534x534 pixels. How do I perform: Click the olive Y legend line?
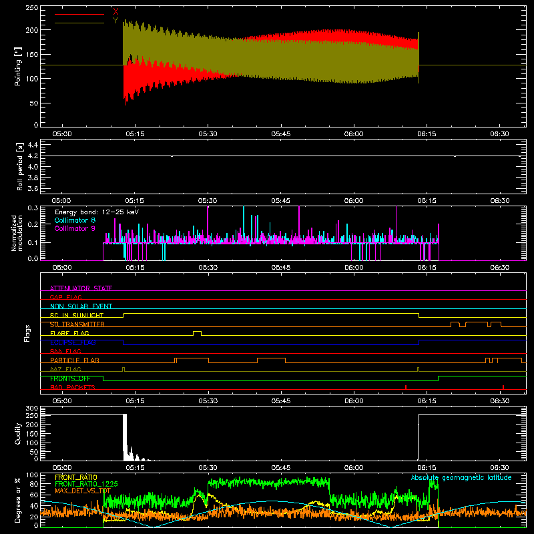click(79, 23)
